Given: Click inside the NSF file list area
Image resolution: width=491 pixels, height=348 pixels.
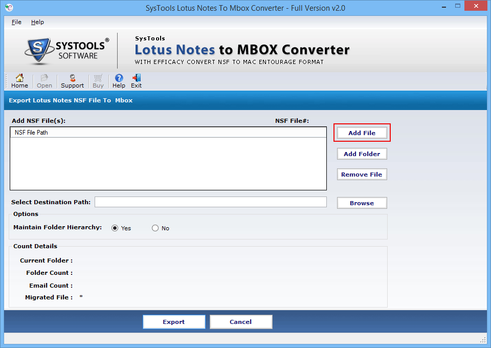Looking at the screenshot, I should (x=168, y=163).
